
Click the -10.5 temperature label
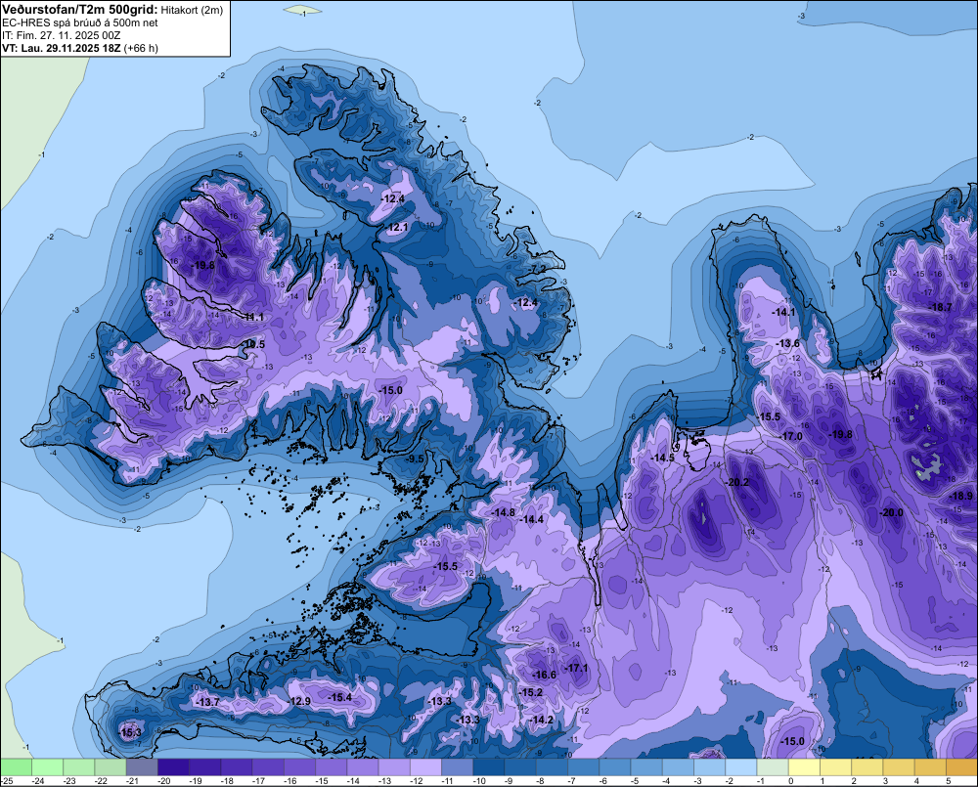point(253,344)
